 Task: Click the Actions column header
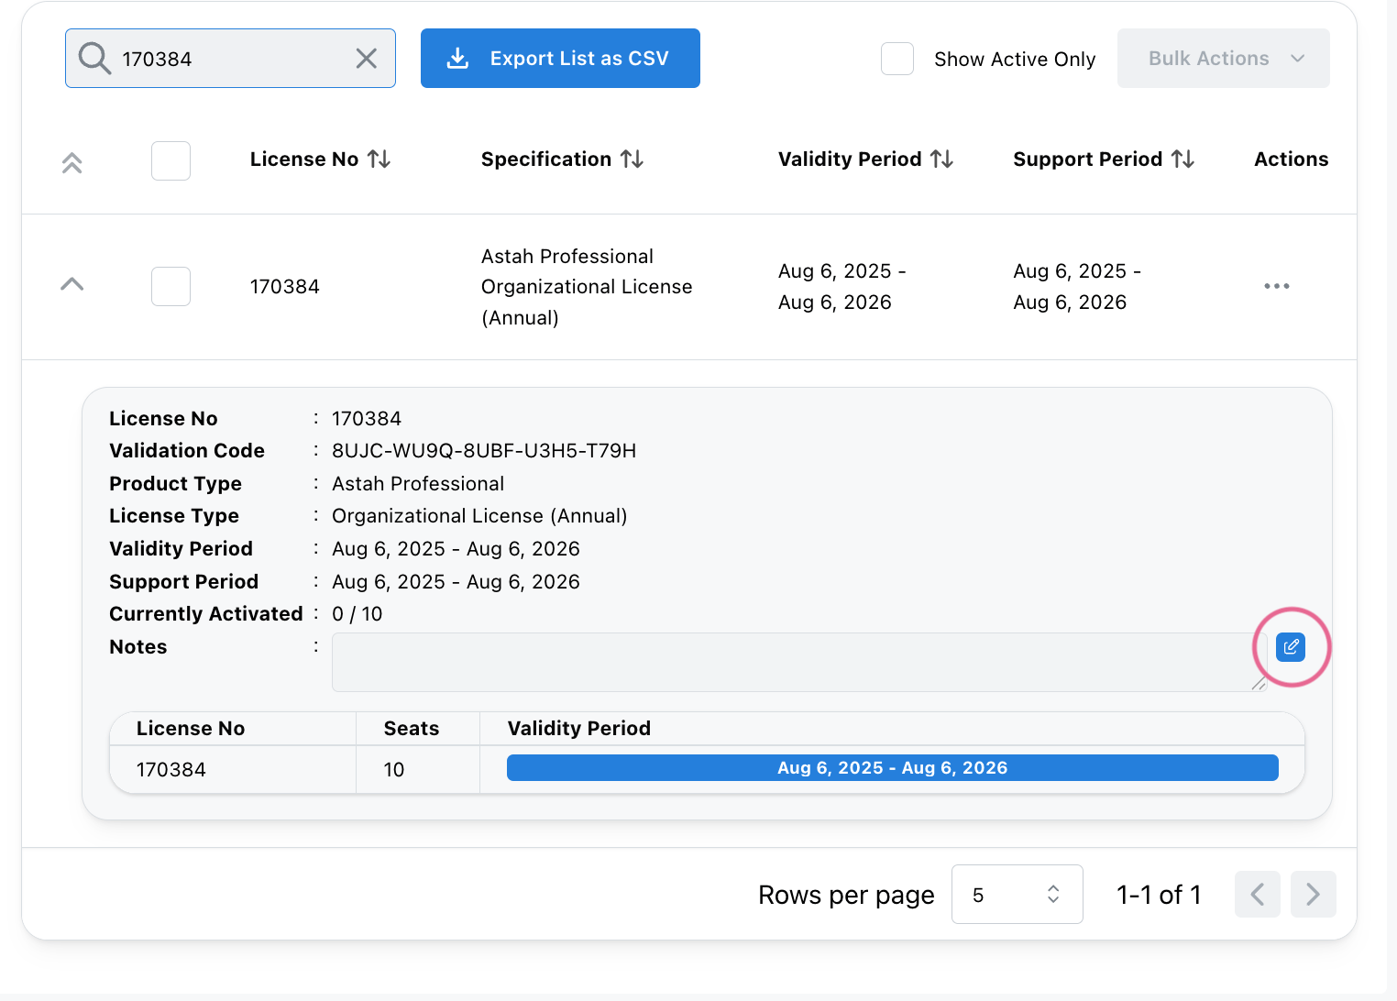click(x=1291, y=159)
